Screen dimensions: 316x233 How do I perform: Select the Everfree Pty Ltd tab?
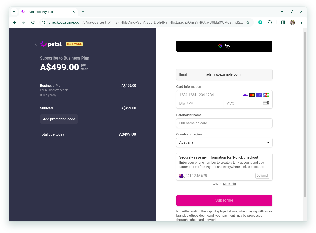pos(45,12)
